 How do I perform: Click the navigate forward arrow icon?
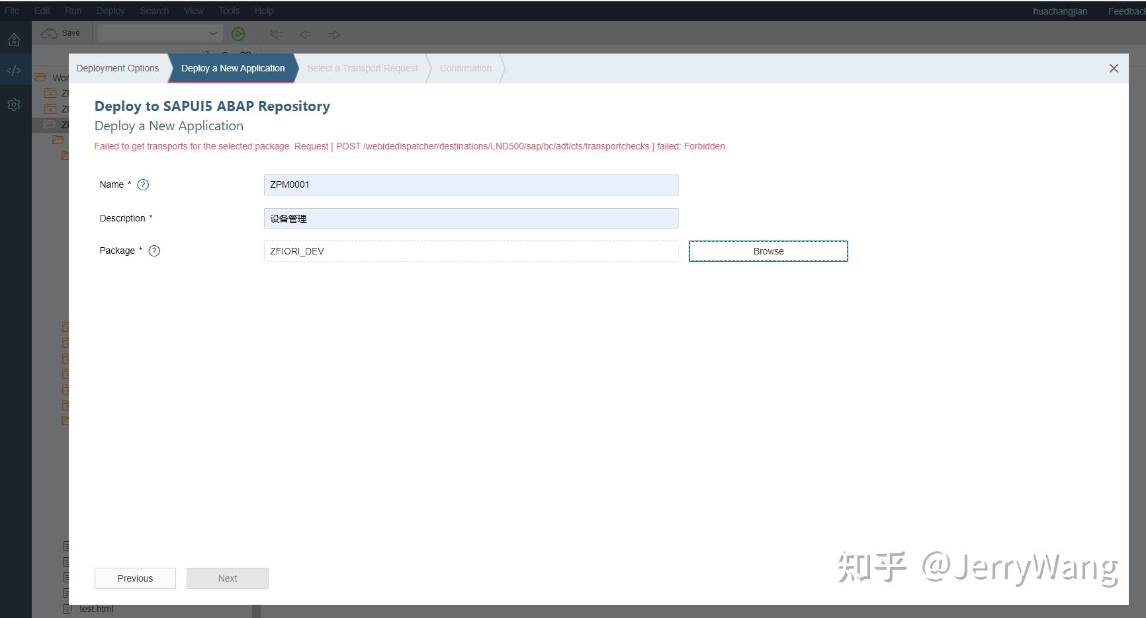(x=335, y=34)
